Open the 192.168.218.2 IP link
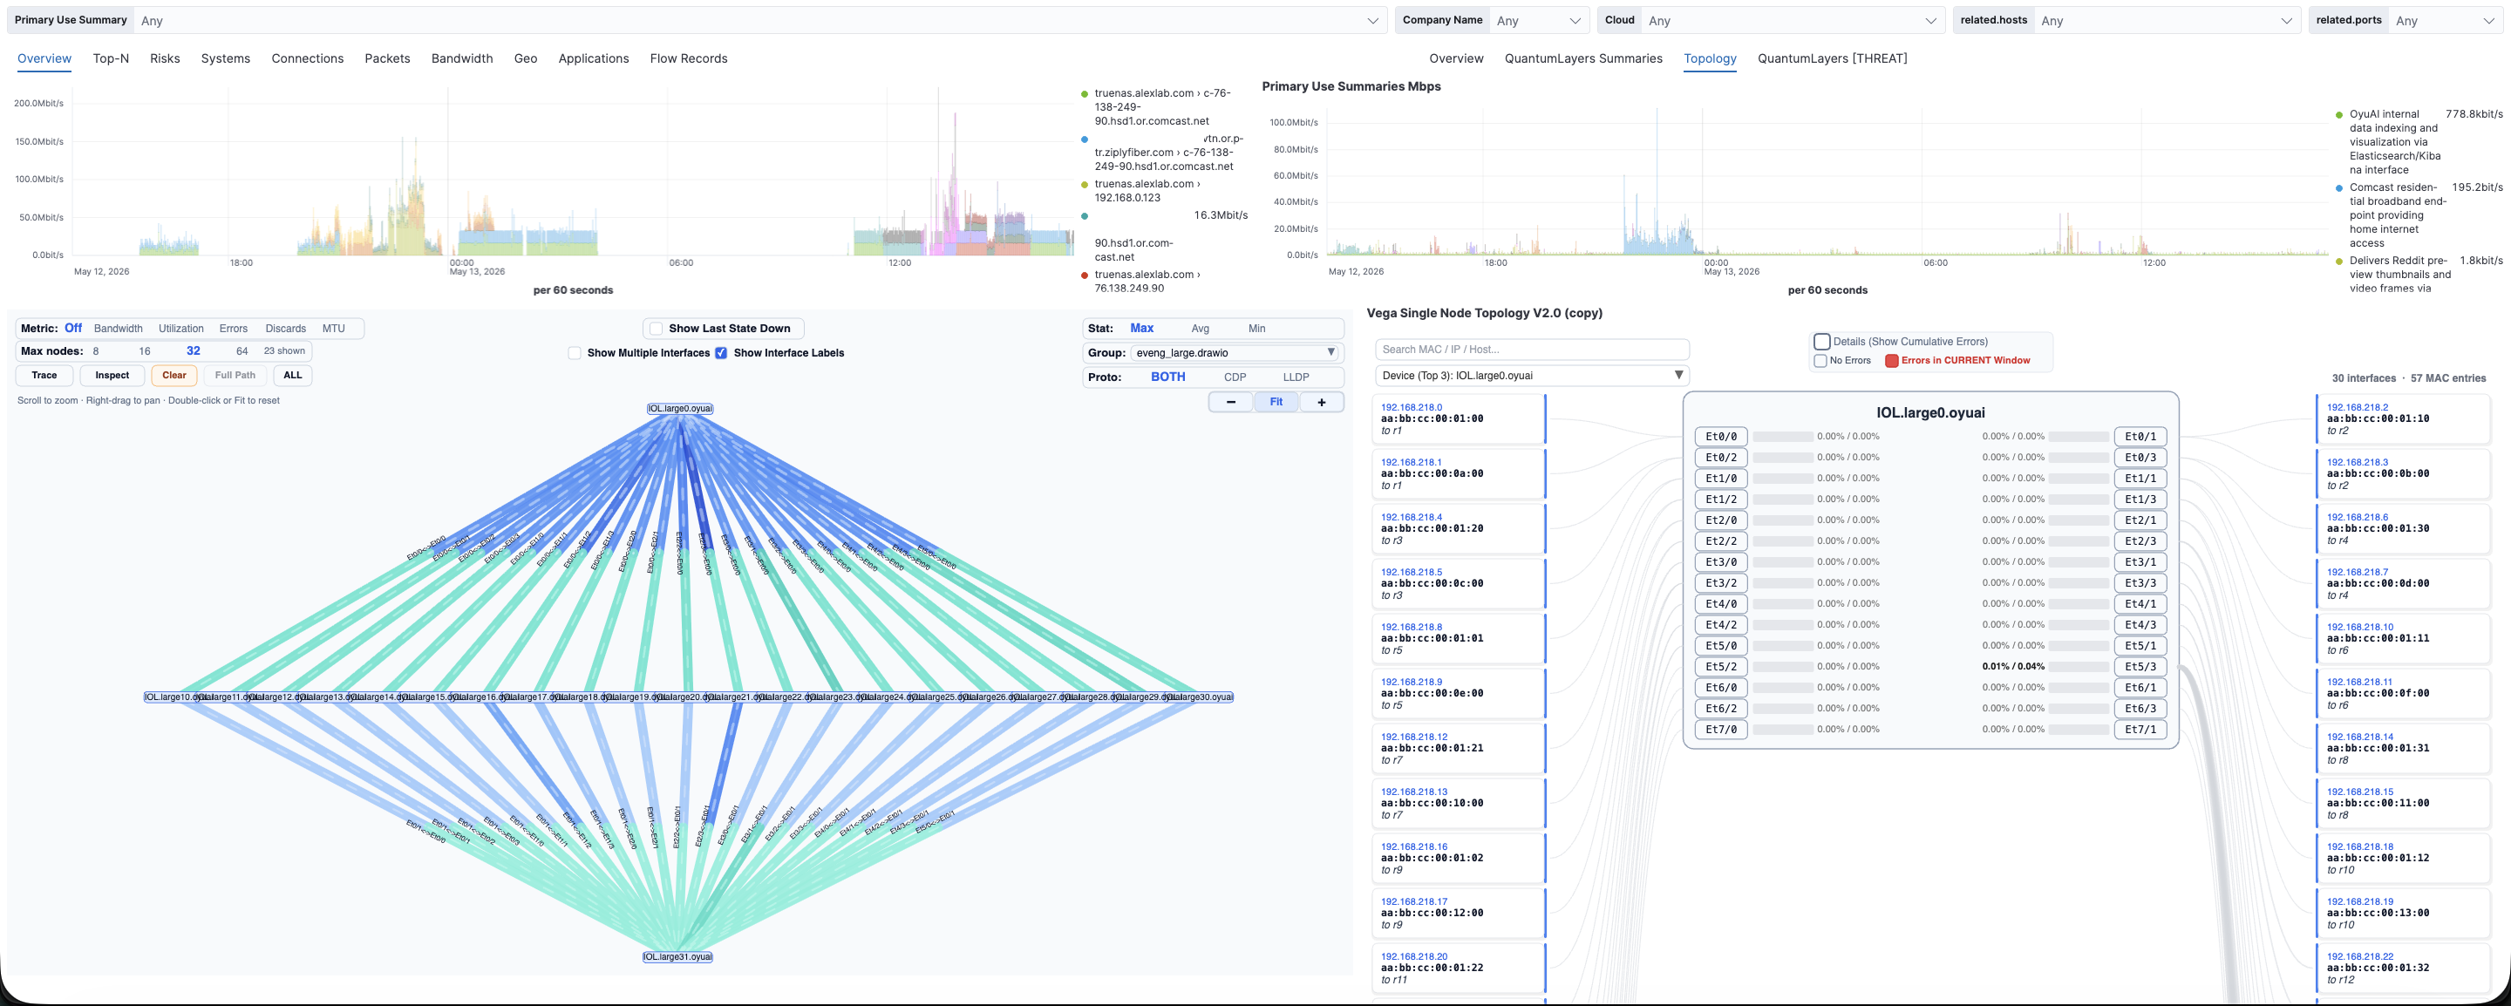 point(2357,407)
